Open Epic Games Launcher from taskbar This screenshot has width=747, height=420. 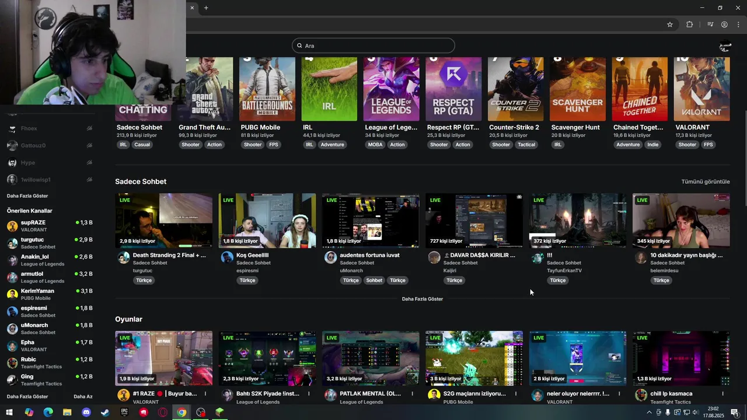(124, 412)
